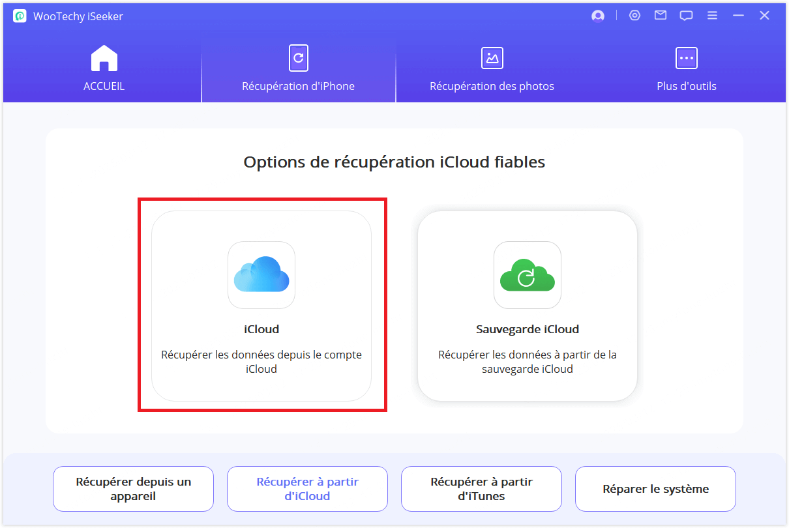Open the feedback chat bubble icon

tap(686, 16)
